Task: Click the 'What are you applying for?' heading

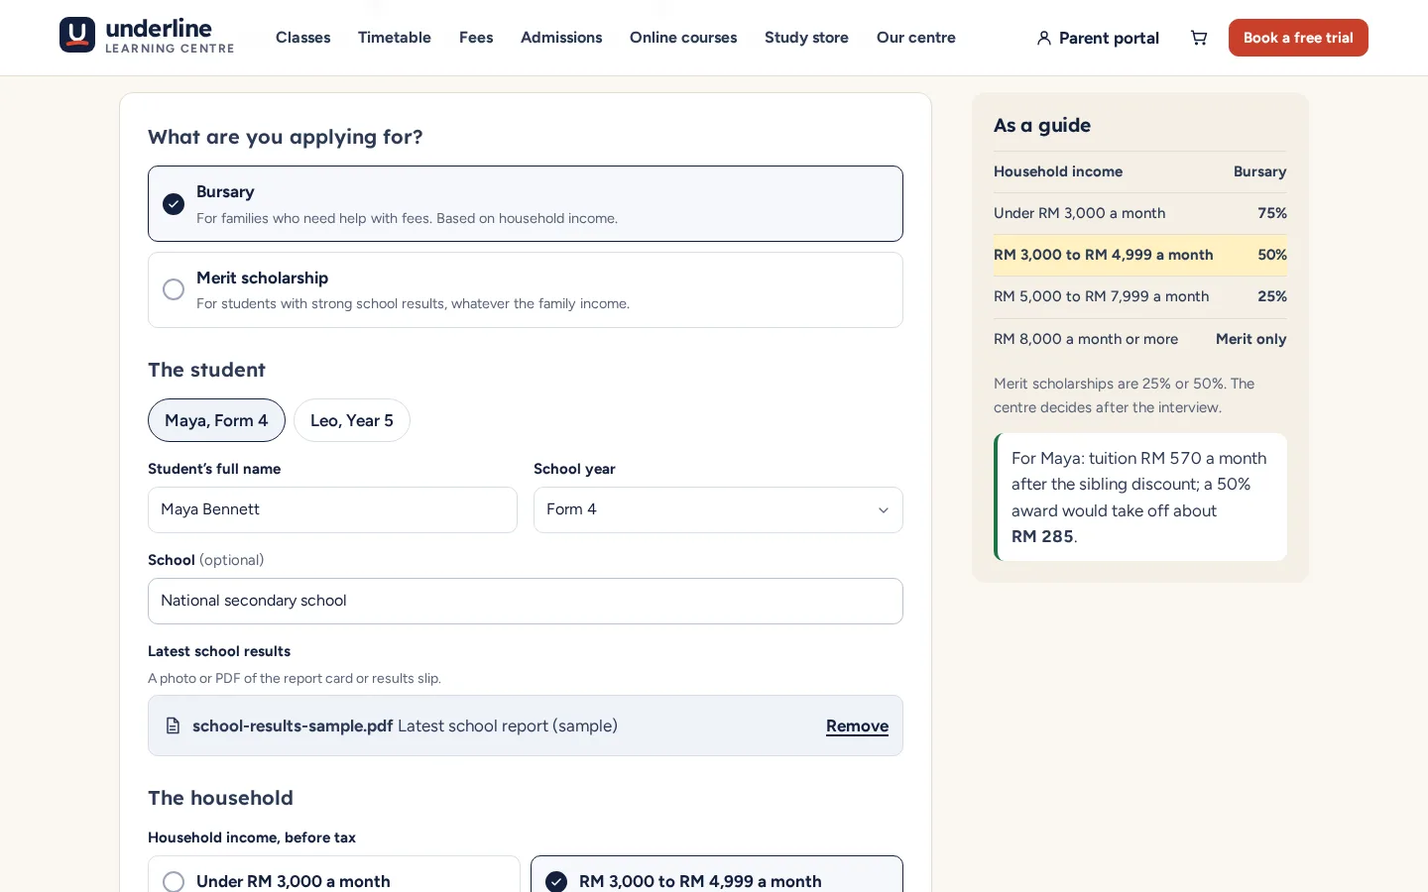Action: tap(286, 137)
